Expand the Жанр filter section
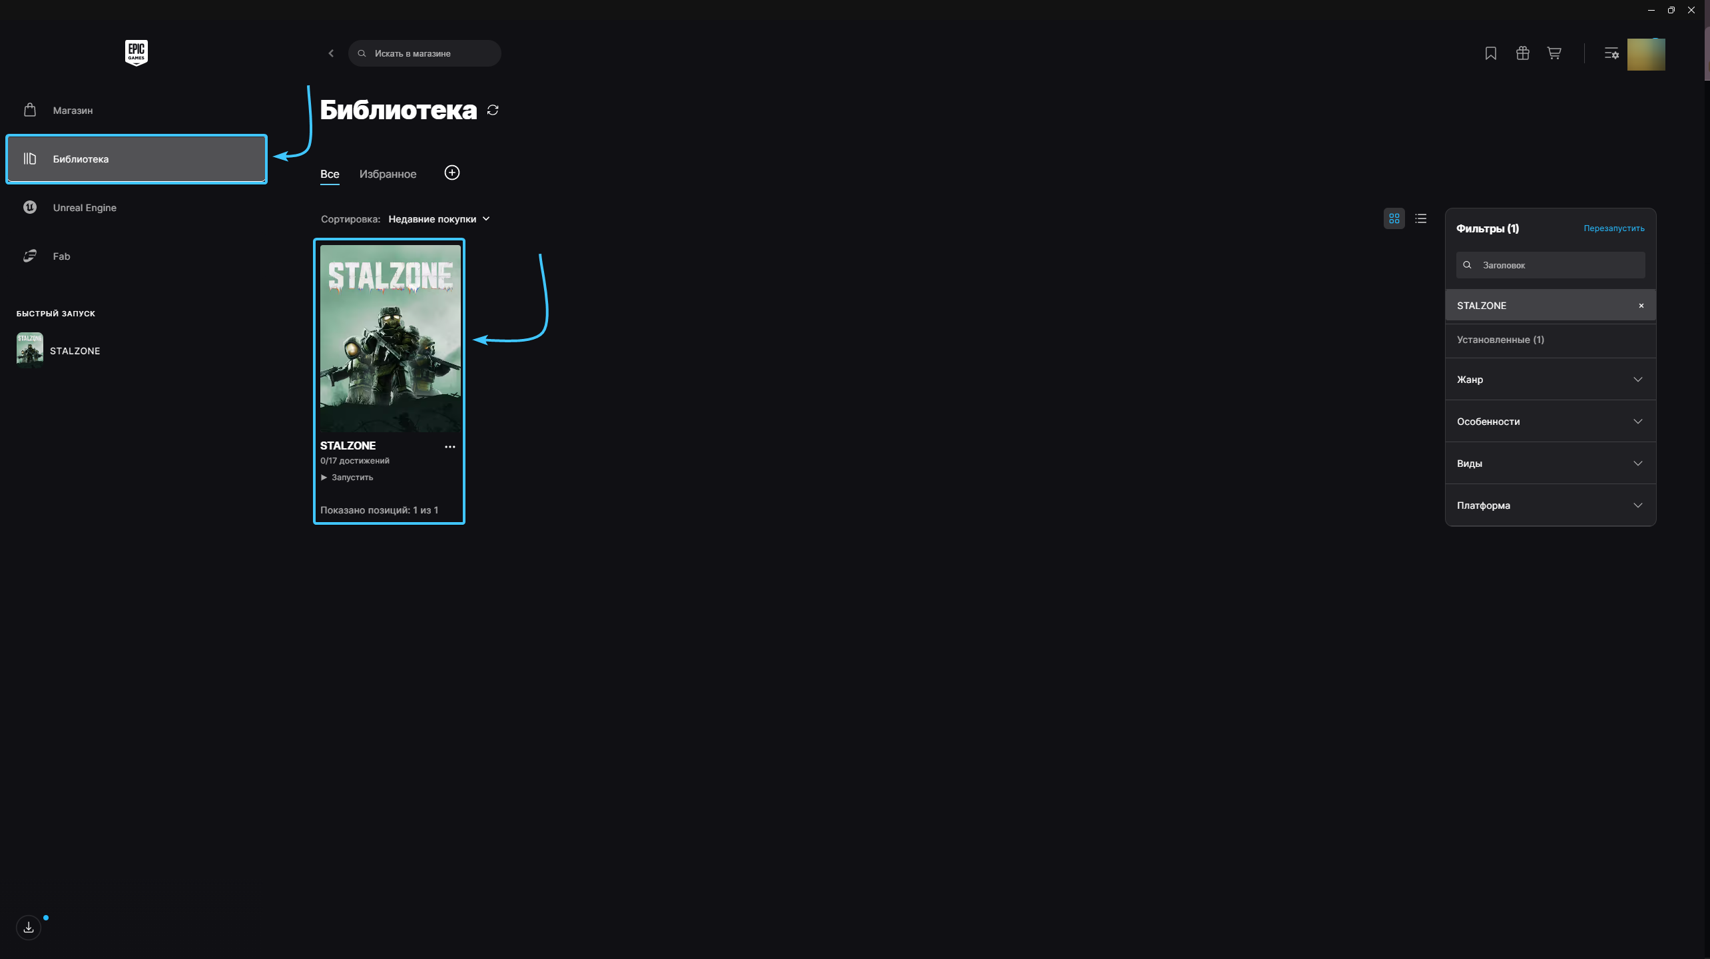 (x=1551, y=380)
